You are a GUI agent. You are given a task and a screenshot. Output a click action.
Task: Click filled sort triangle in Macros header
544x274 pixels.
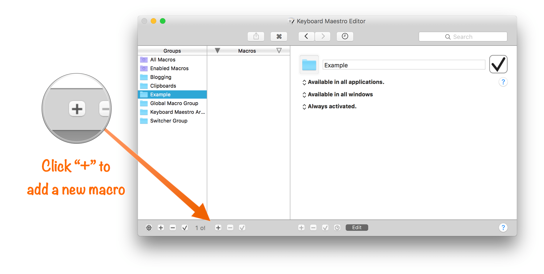click(x=217, y=51)
